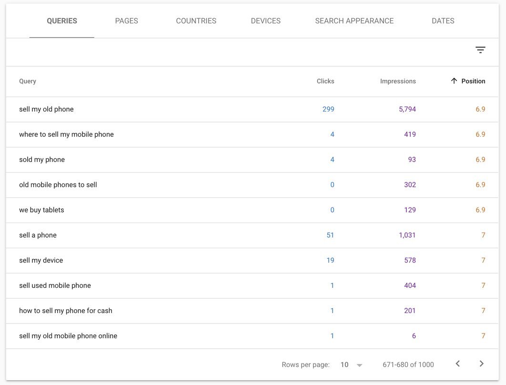Switch to the Pages tab

[x=126, y=21]
